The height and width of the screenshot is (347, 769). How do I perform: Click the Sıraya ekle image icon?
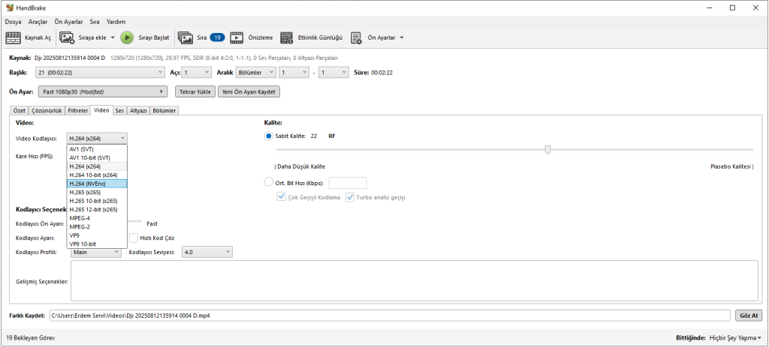tap(67, 37)
